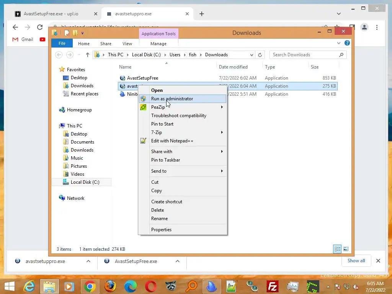Image resolution: width=392 pixels, height=294 pixels.
Task: Select Local Disk (C:) in navigation pane
Action: pos(85,182)
